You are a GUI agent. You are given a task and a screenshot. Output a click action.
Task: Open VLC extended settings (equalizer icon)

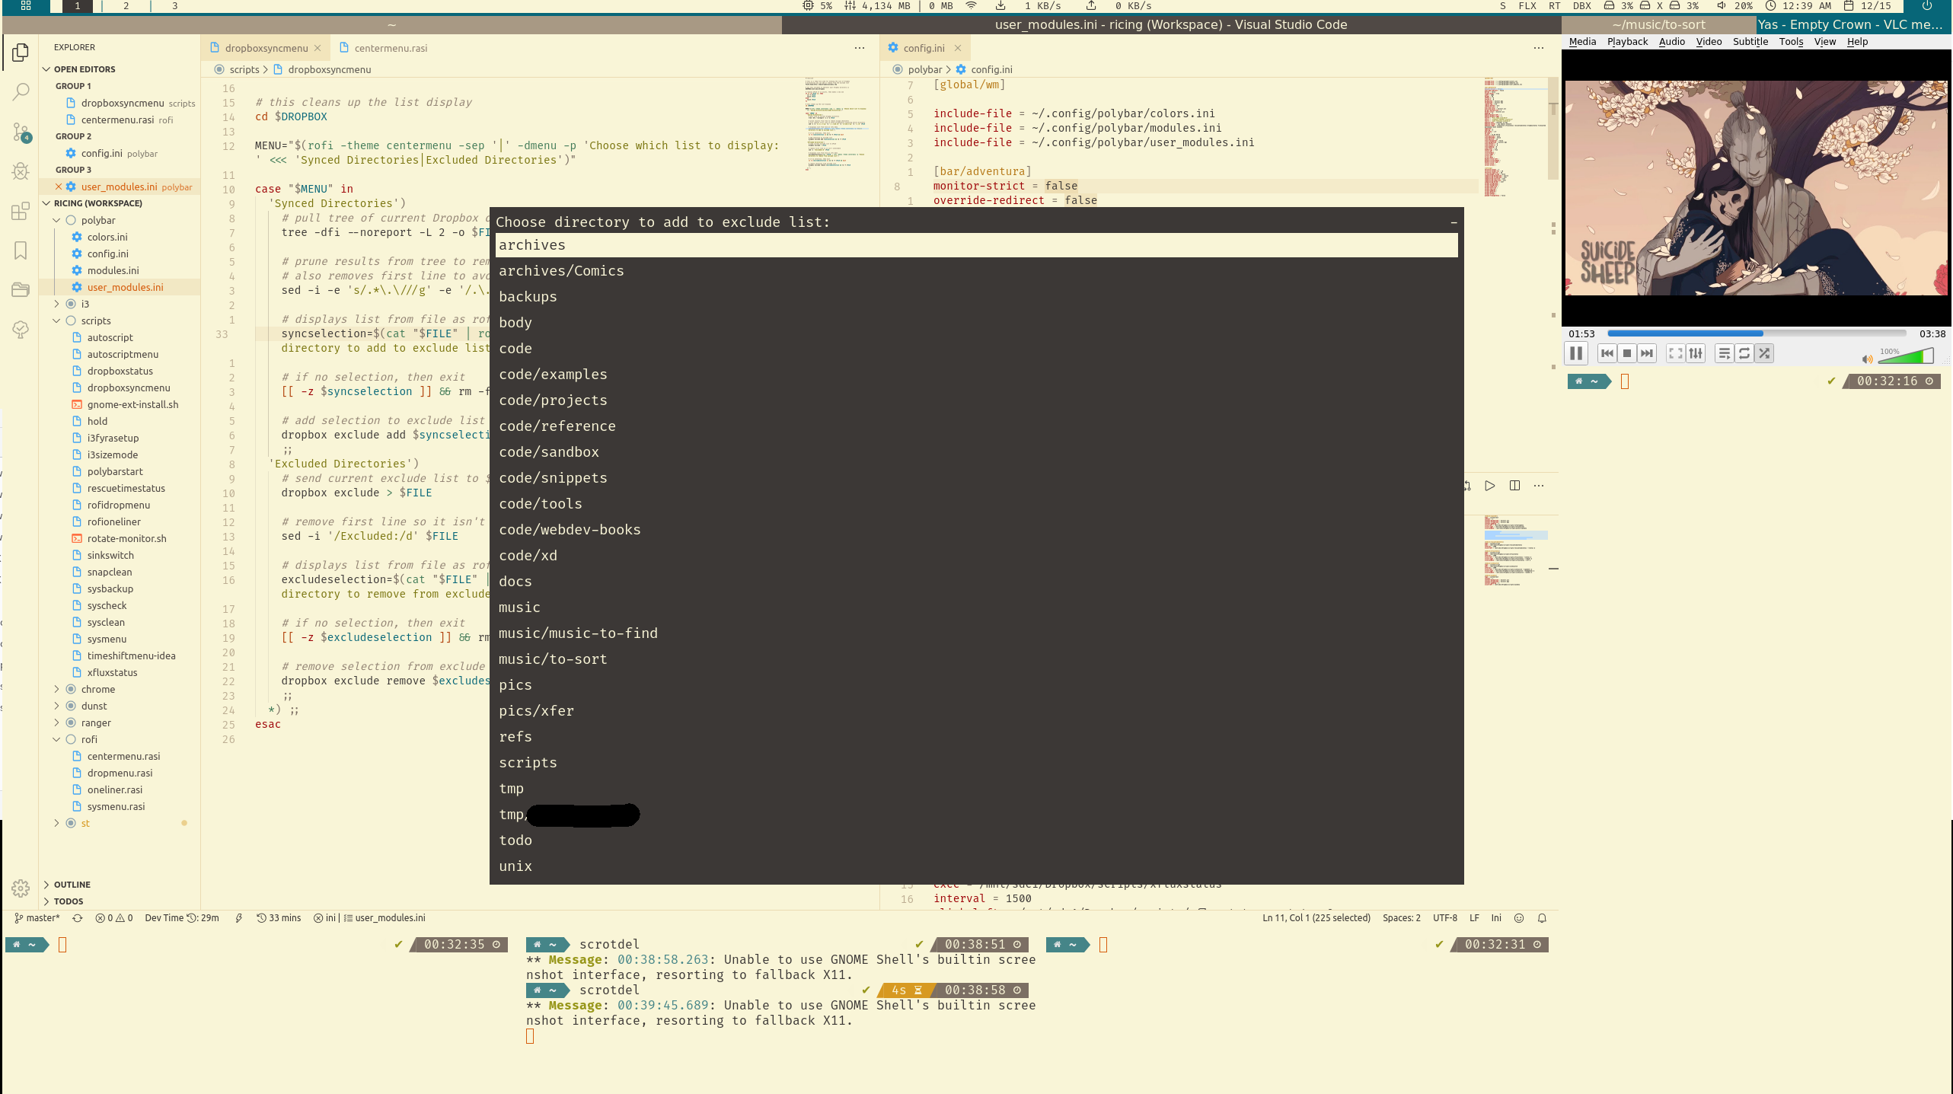(1696, 353)
